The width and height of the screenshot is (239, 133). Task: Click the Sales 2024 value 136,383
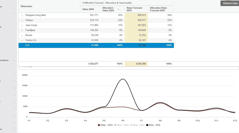(94, 30)
